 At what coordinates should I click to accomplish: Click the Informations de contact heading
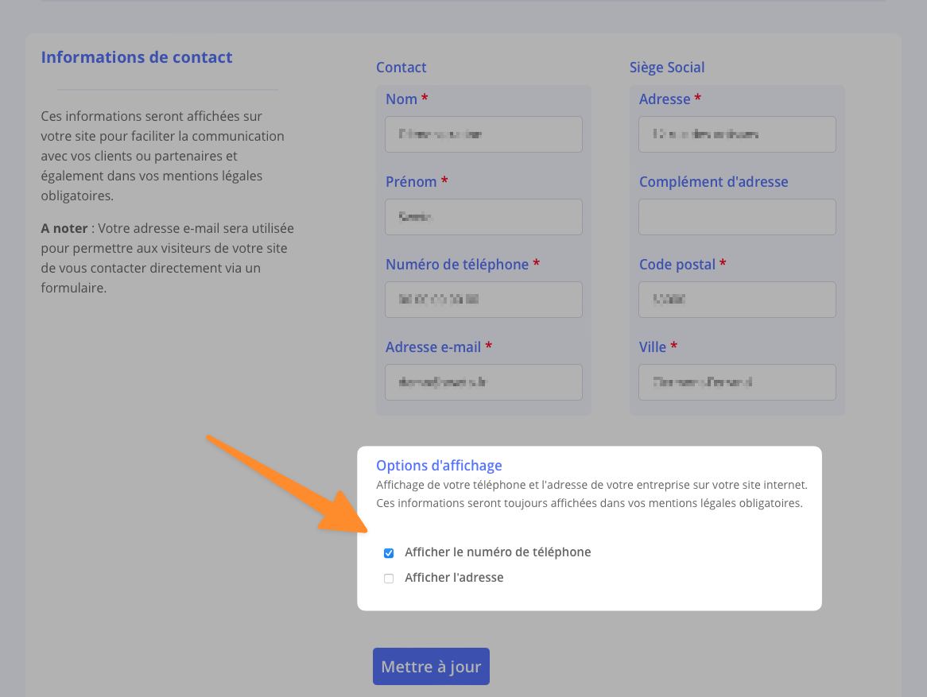tap(137, 57)
